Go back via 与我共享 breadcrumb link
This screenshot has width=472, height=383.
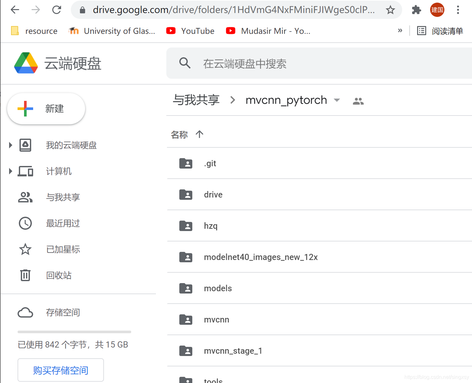[196, 100]
